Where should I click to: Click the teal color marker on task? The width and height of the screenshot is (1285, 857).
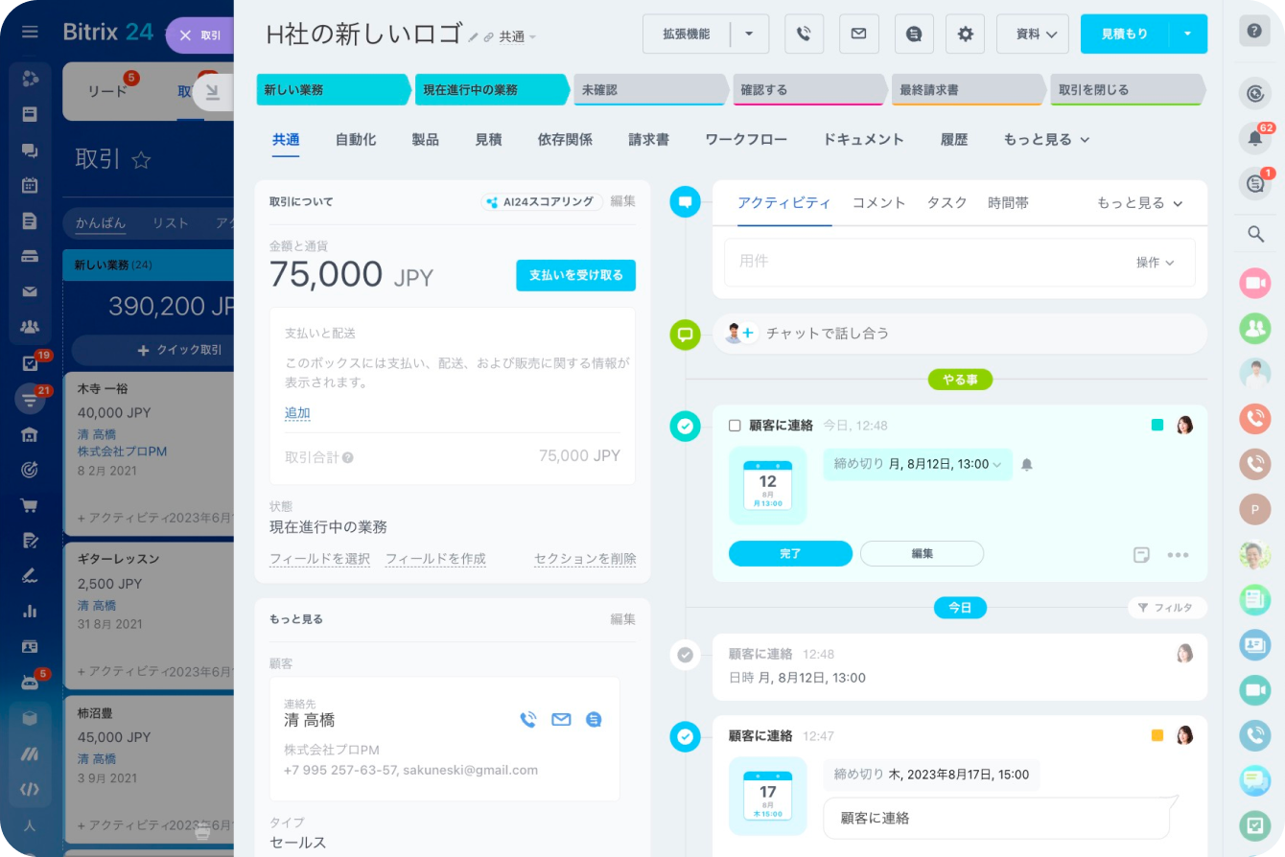(1156, 425)
